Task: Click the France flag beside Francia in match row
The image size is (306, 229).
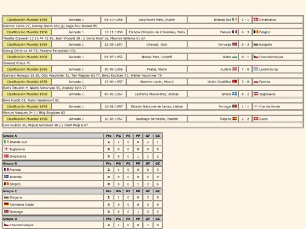Action: click(x=235, y=32)
